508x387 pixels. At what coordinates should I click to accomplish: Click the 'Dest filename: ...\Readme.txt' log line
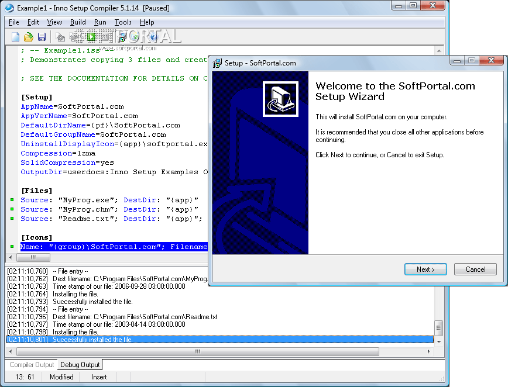[x=112, y=317]
